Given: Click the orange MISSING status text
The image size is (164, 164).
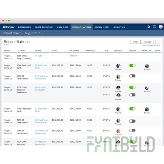Looking at the screenshot, I should [x=73, y=56].
